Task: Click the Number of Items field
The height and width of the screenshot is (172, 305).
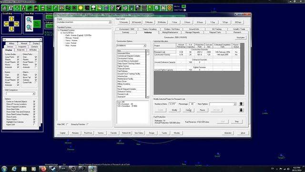Action: 172,104
